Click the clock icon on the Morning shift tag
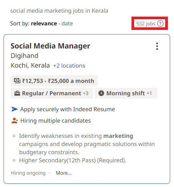This screenshot has width=174, height=187. pos(101,93)
